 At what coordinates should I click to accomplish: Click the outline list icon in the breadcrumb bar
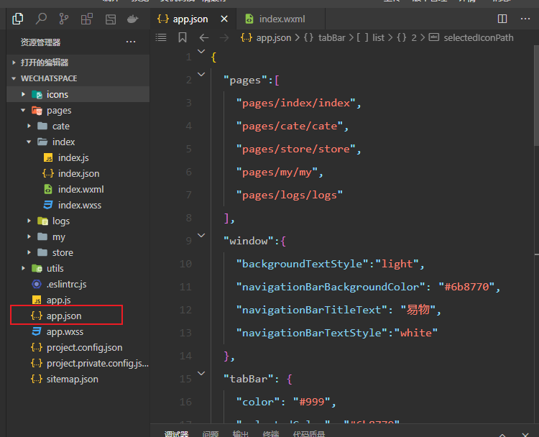point(161,37)
